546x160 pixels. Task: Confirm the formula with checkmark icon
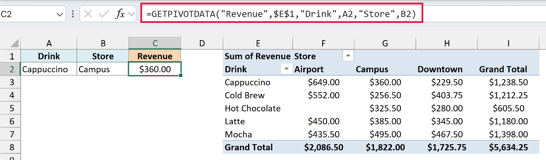tap(104, 14)
